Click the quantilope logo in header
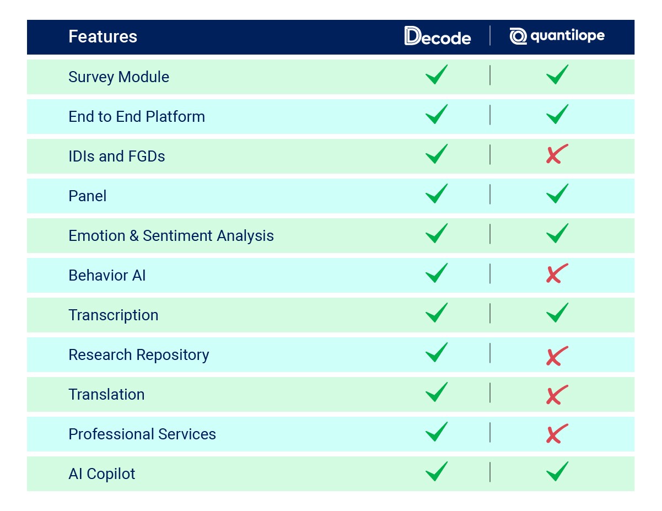This screenshot has height=511, width=662. click(x=557, y=36)
